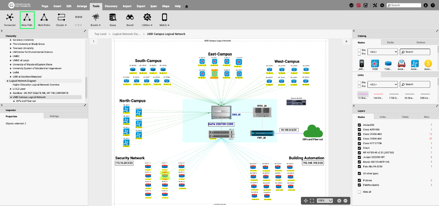Click the zoom in plus button
The height and width of the screenshot is (206, 439).
click(x=339, y=201)
